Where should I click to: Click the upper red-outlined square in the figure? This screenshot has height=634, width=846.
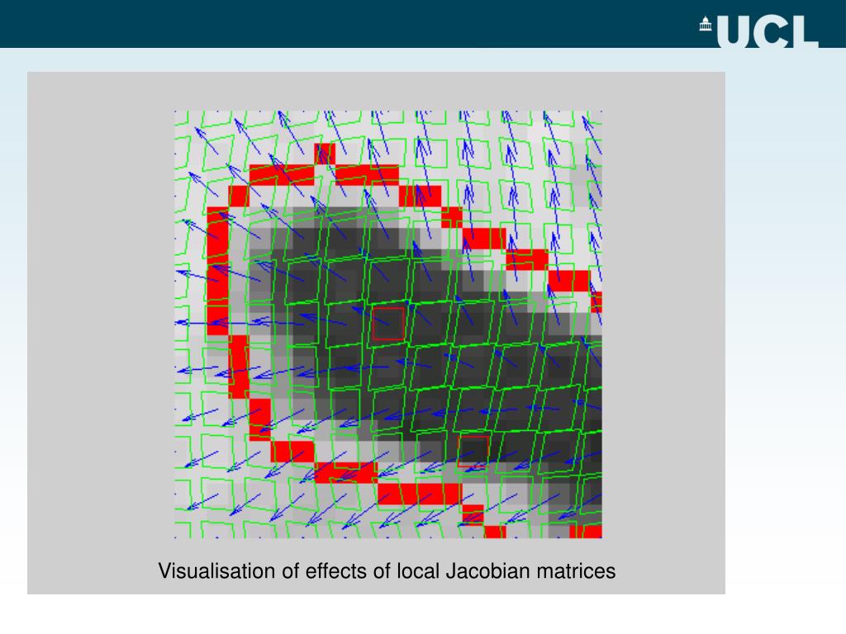388,324
